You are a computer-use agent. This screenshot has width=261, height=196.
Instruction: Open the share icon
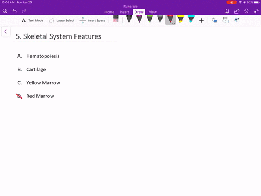[237, 11]
